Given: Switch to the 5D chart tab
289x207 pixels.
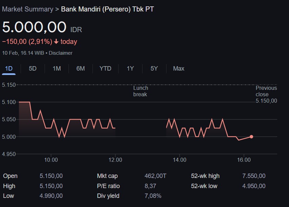Looking at the screenshot, I should click(33, 69).
